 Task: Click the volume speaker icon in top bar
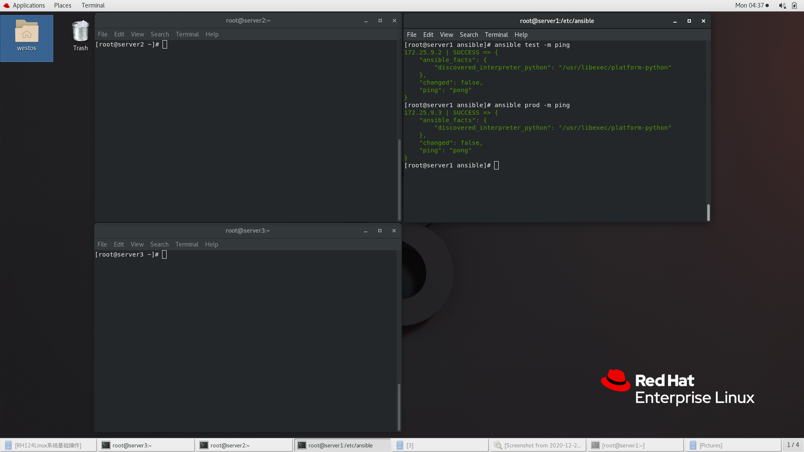pyautogui.click(x=782, y=5)
